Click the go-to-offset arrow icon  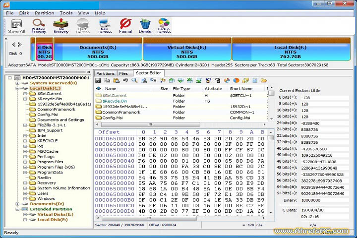162,80
